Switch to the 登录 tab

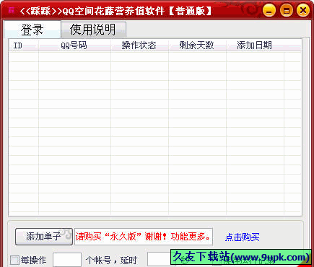(x=32, y=30)
